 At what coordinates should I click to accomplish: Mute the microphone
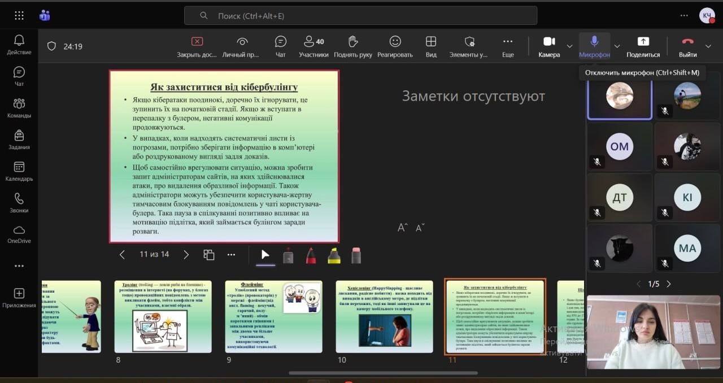click(594, 46)
